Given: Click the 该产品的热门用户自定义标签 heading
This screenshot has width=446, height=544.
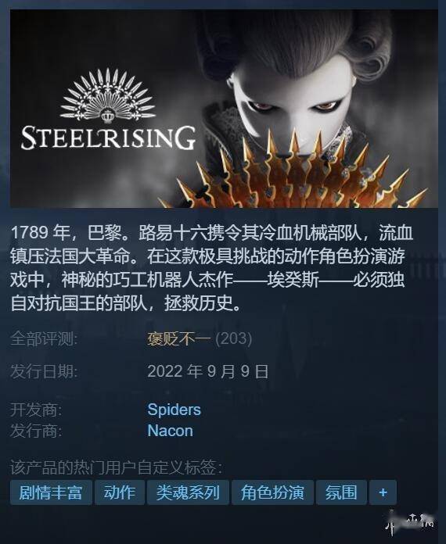Looking at the screenshot, I should [x=117, y=467].
